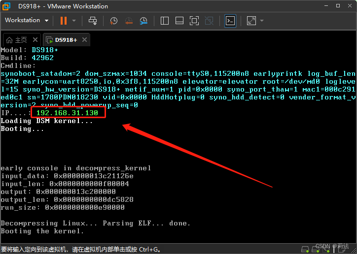
Task: Click the network adapter status icon
Action: pyautogui.click(x=326, y=249)
